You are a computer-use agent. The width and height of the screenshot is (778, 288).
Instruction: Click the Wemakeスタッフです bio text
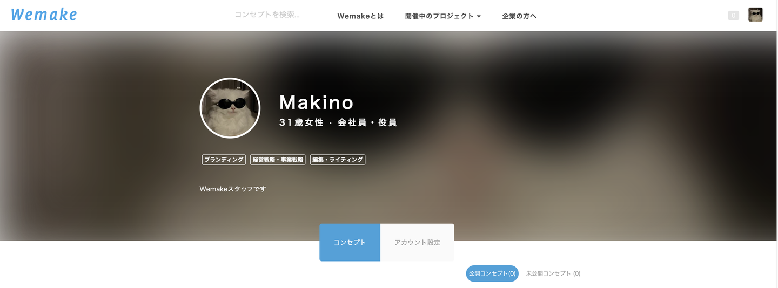233,189
